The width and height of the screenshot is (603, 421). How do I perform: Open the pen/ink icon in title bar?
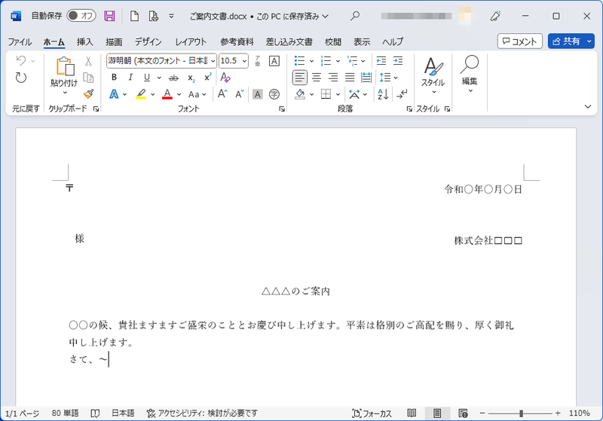point(496,16)
